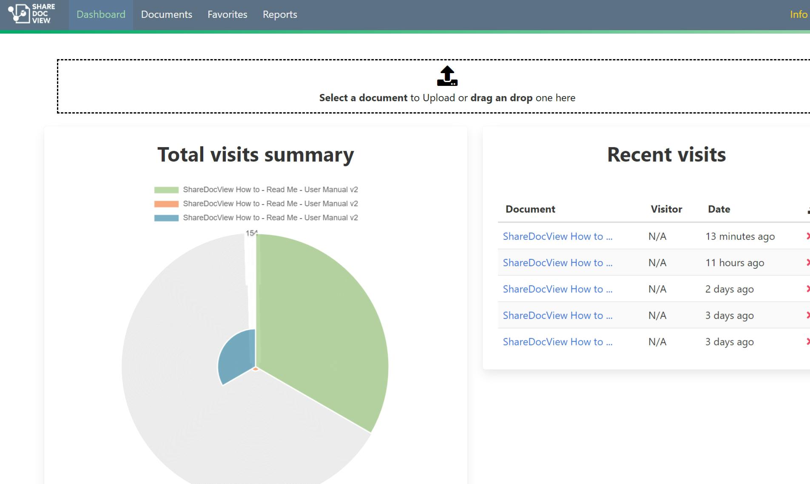Image resolution: width=810 pixels, height=484 pixels.
Task: Click the N/A visitor in 11 hours row
Action: click(657, 263)
